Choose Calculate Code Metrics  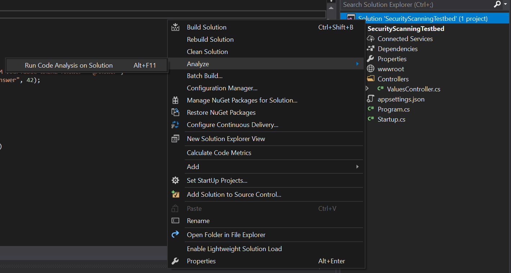219,153
